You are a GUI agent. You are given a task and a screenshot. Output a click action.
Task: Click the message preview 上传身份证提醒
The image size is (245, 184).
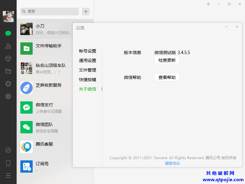(49, 111)
